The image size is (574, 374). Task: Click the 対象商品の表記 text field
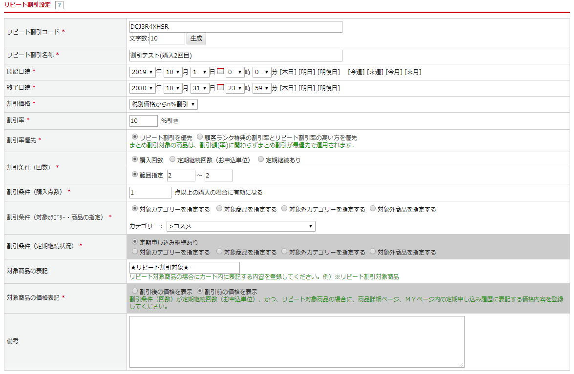point(184,268)
